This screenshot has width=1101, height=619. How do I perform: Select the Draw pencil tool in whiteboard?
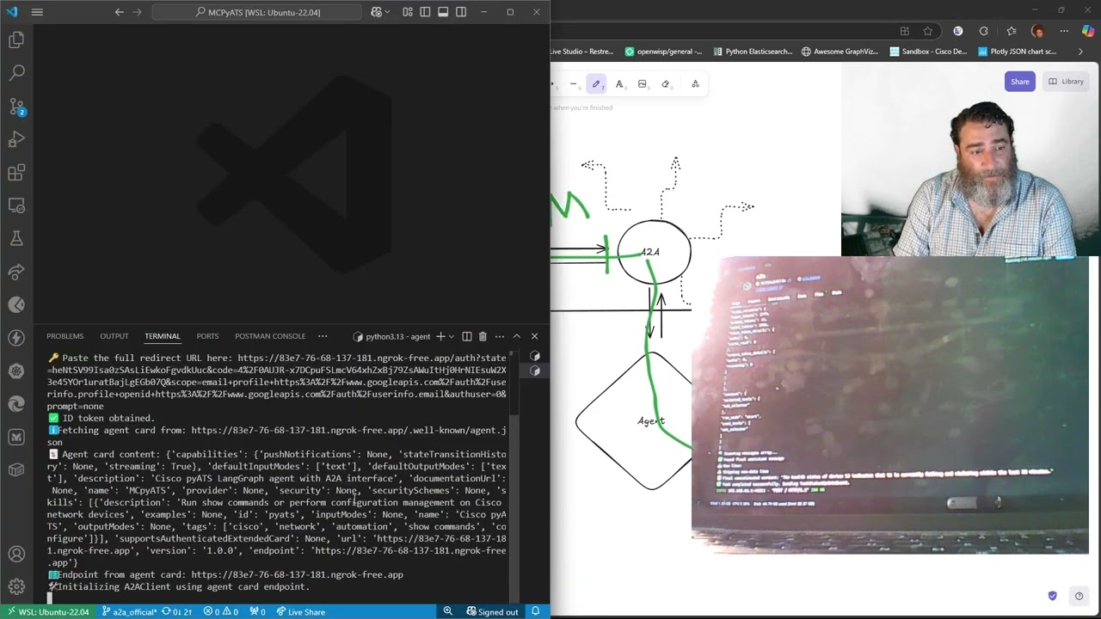click(596, 83)
